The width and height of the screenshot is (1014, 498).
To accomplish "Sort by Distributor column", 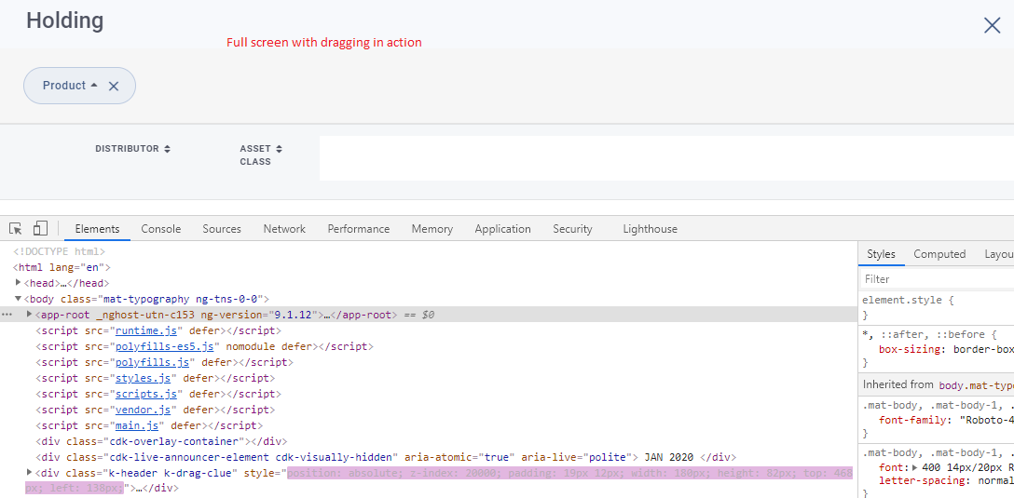I will pyautogui.click(x=133, y=149).
